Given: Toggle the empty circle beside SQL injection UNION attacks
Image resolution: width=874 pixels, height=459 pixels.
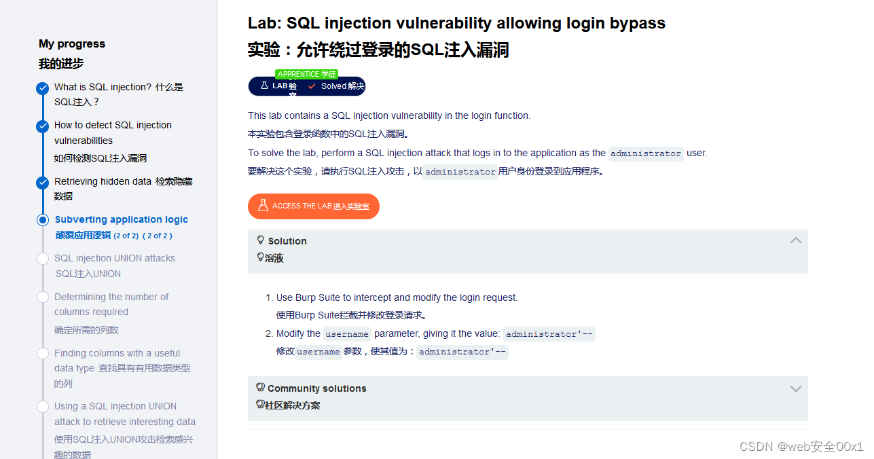Looking at the screenshot, I should [x=42, y=259].
